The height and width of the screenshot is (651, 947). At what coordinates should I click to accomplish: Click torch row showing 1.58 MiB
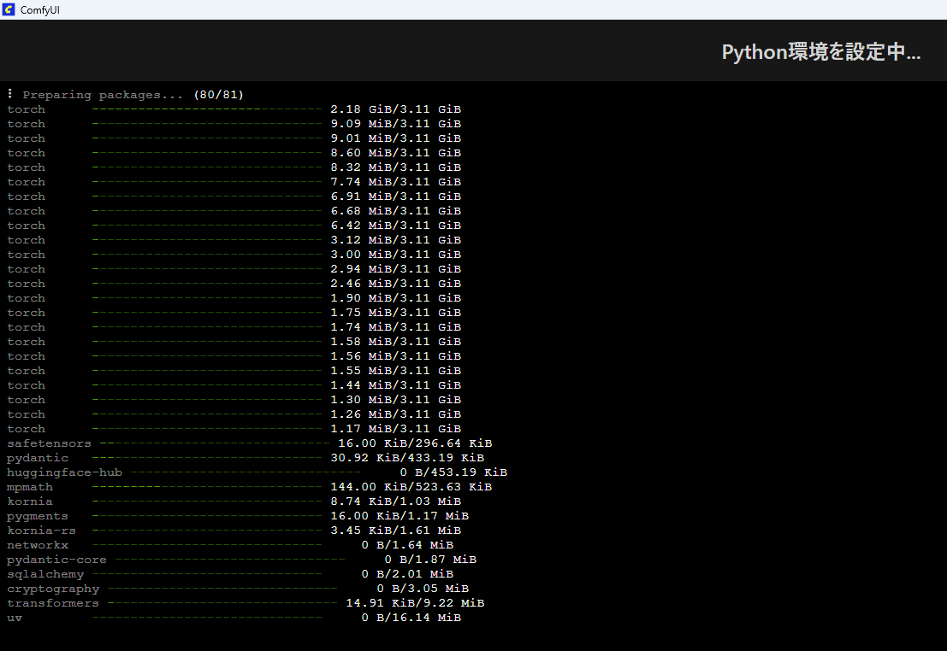tap(234, 342)
